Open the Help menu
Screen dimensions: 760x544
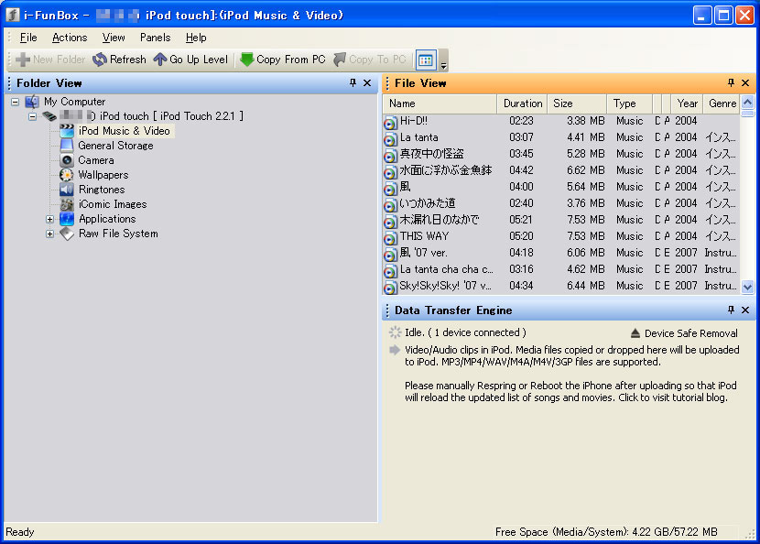point(196,38)
